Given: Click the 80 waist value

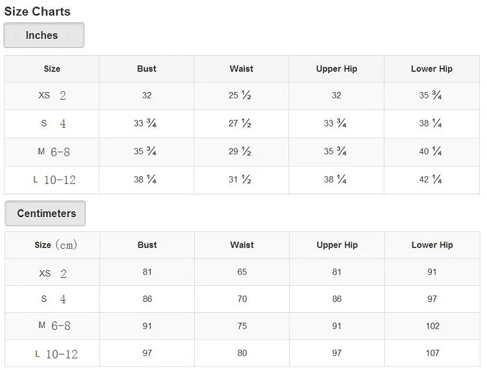Looking at the screenshot, I should tap(242, 353).
